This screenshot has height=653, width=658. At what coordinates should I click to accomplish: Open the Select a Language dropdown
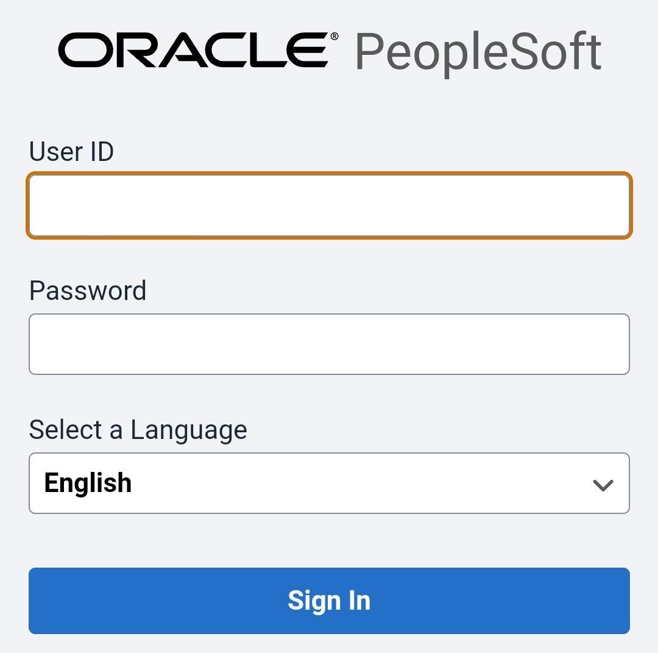tap(329, 483)
